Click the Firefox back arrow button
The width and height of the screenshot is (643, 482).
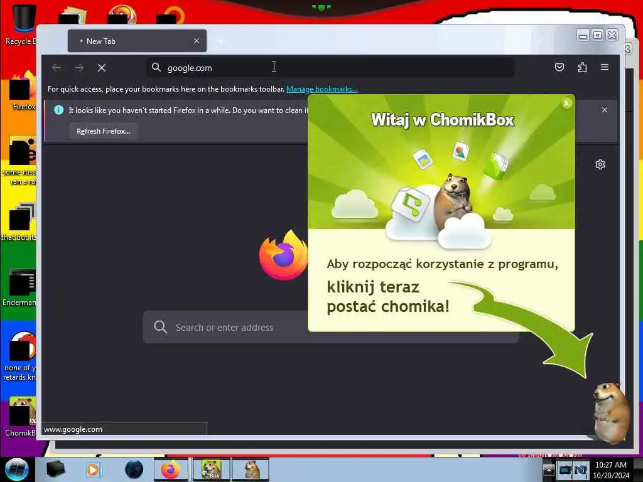57,68
